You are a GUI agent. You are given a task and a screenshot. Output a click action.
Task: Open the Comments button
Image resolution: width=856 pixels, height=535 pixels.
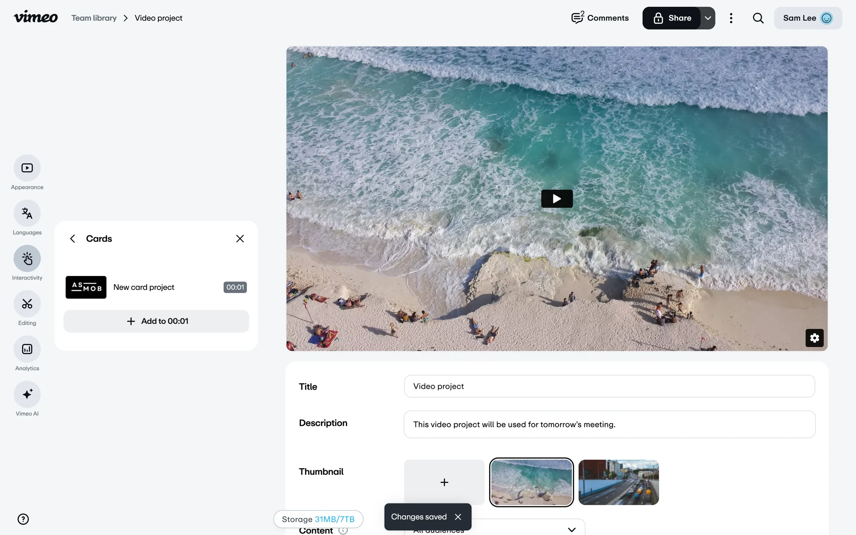click(600, 18)
